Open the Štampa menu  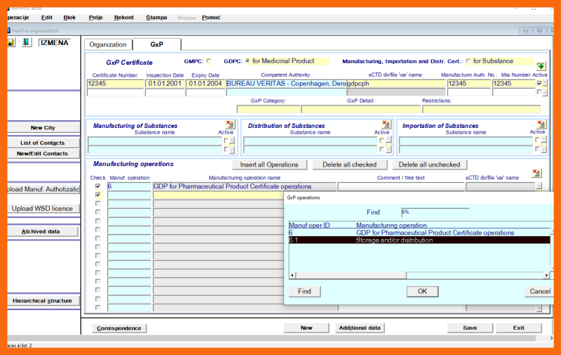(157, 17)
